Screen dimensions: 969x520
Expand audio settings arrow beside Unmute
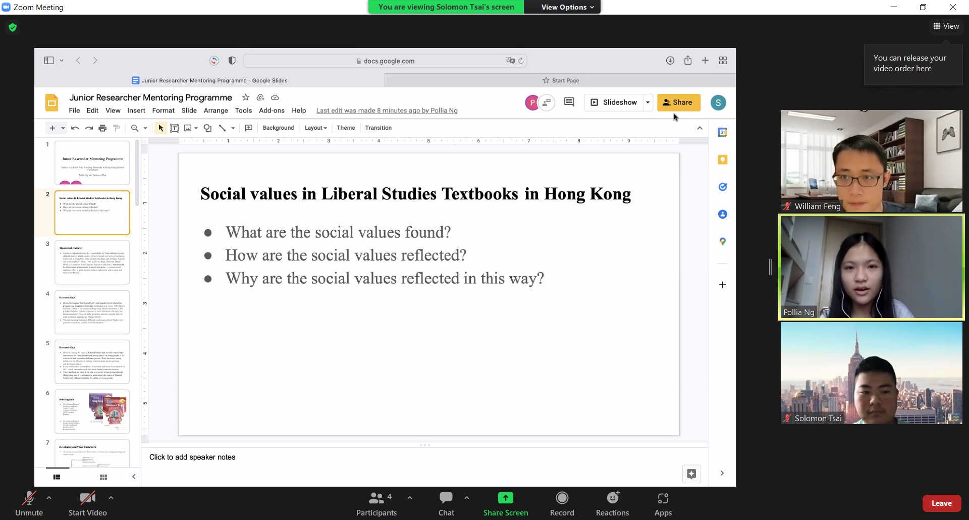coord(49,498)
